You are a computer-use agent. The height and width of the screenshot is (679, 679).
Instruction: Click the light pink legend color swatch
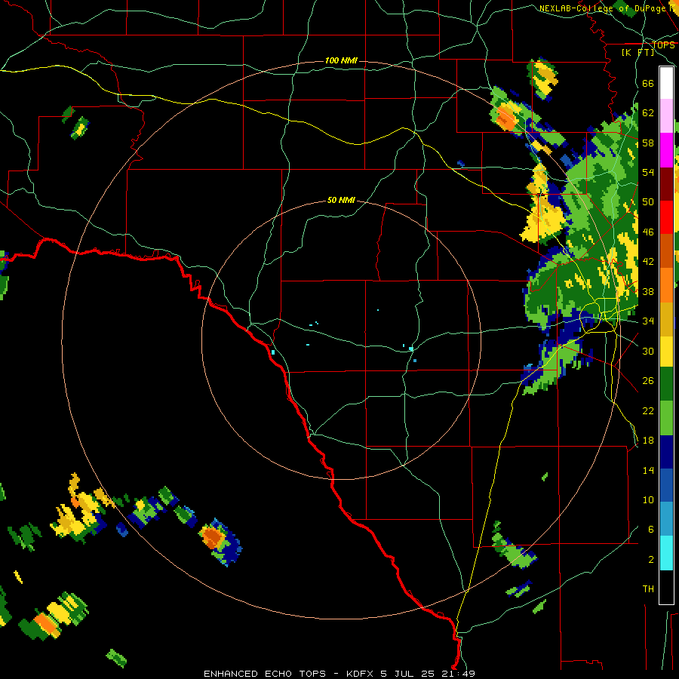tap(666, 115)
